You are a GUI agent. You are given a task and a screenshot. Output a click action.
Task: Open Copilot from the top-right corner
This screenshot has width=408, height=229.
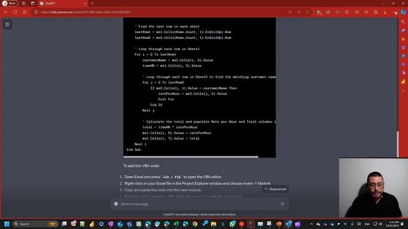click(403, 12)
